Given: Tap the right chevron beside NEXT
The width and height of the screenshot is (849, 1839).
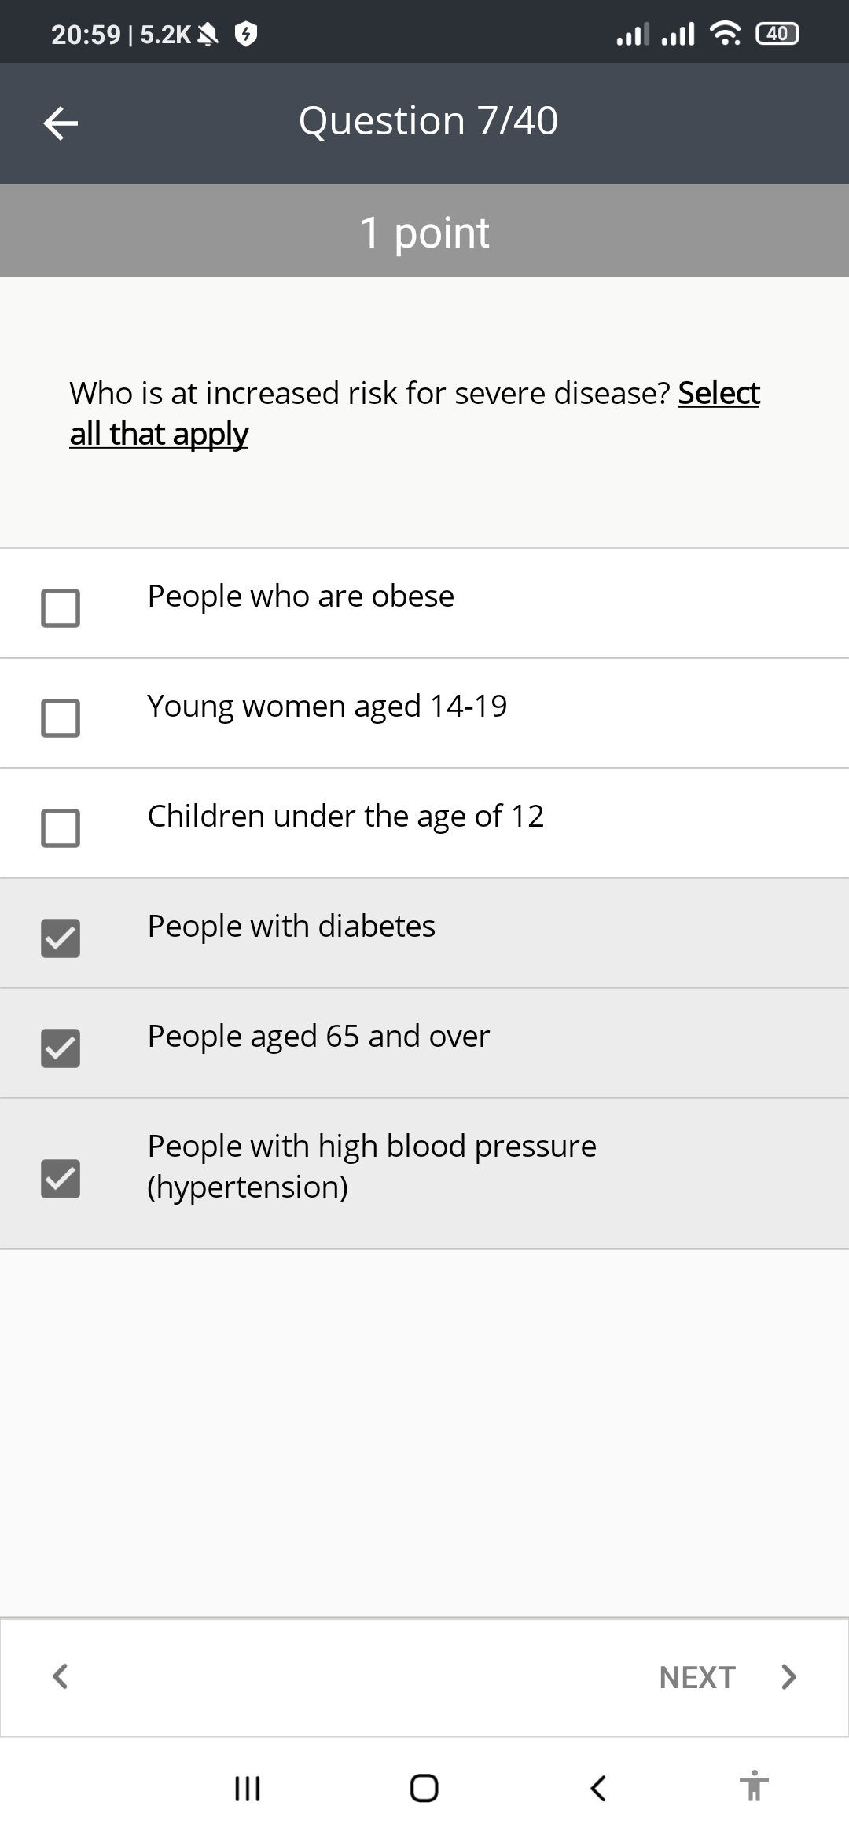Looking at the screenshot, I should point(788,1676).
